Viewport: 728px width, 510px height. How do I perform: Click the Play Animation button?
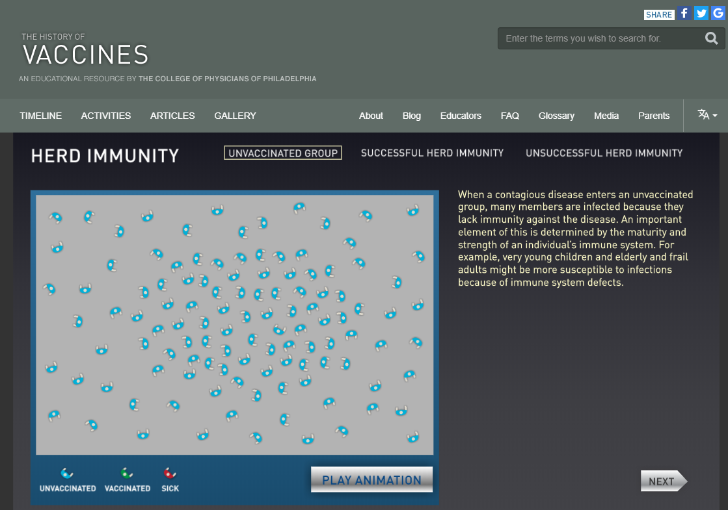pos(372,480)
